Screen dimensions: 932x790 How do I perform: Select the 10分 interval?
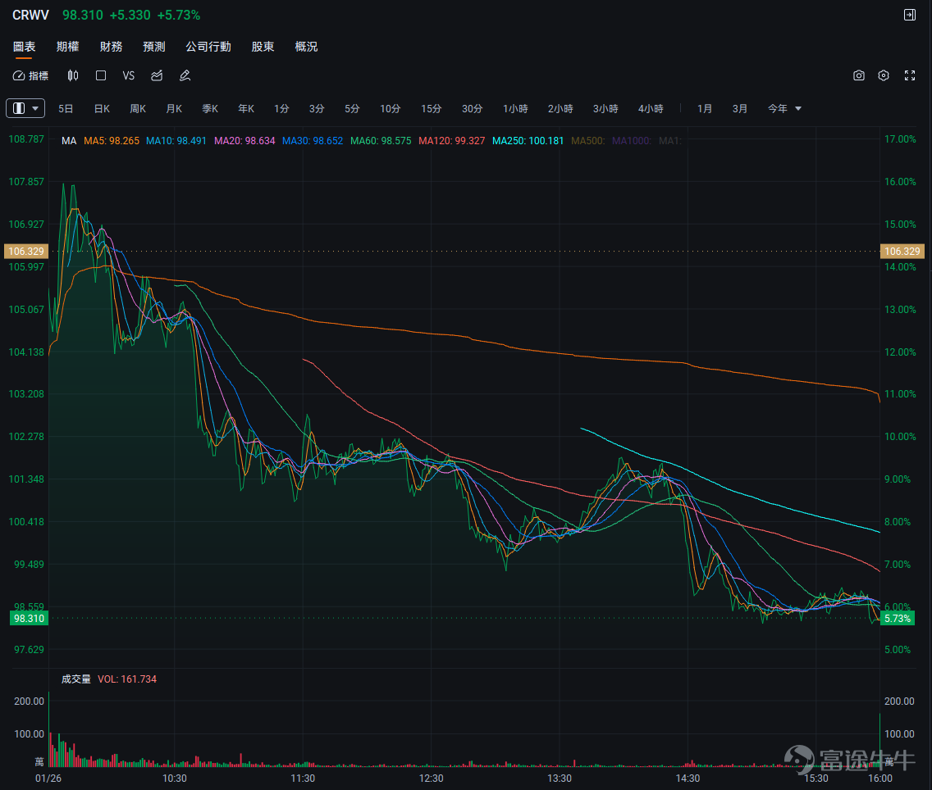(x=390, y=109)
